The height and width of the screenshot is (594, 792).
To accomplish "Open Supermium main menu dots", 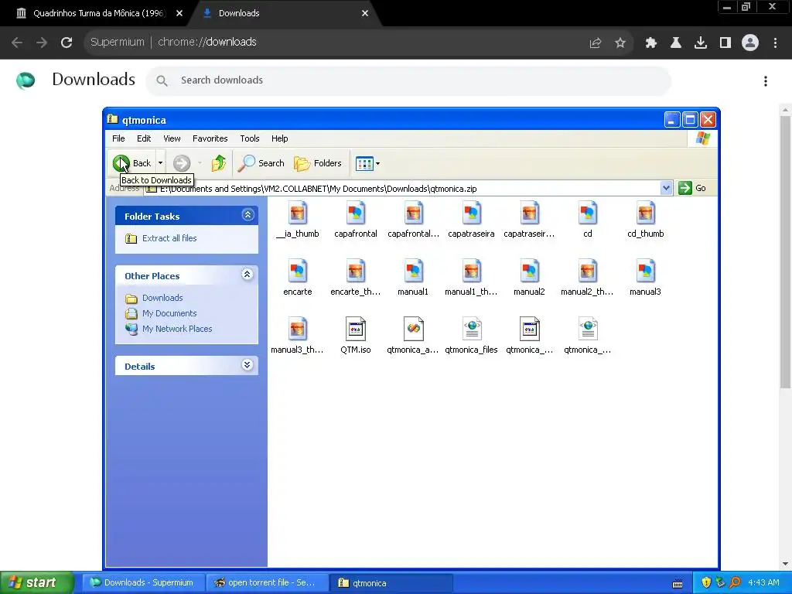I will tap(775, 43).
